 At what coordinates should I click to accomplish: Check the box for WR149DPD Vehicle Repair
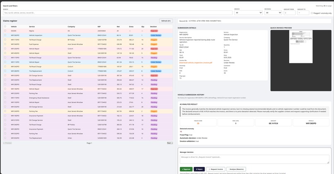pos(5,53)
